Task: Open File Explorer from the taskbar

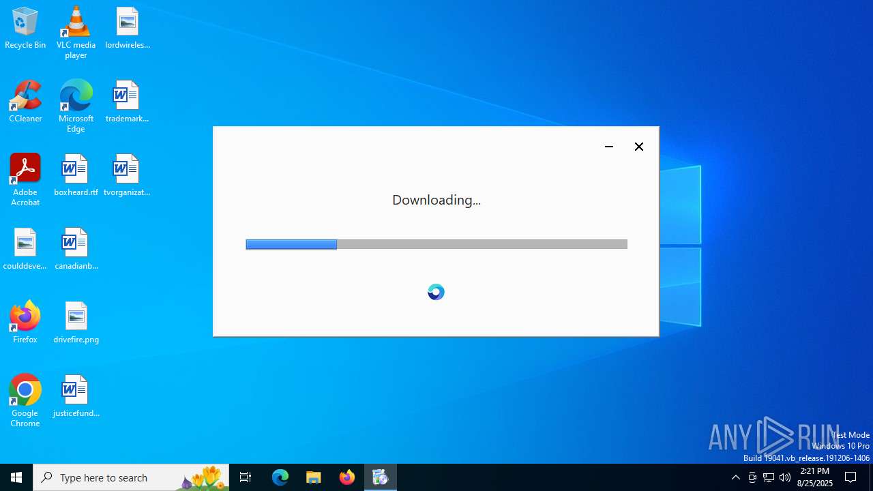Action: click(314, 477)
